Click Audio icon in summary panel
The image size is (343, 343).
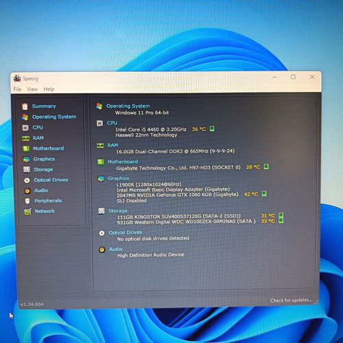102,250
